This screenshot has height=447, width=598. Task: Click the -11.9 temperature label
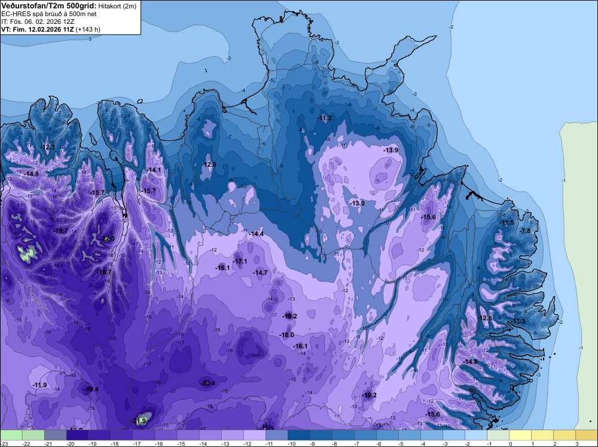coord(39,385)
